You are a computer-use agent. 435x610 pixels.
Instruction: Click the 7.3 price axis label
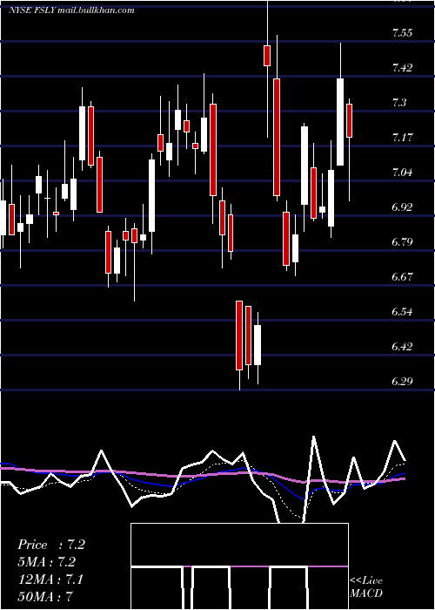399,102
